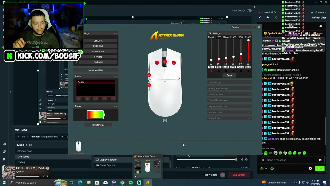Select Profile1 in the profile list

point(96,82)
